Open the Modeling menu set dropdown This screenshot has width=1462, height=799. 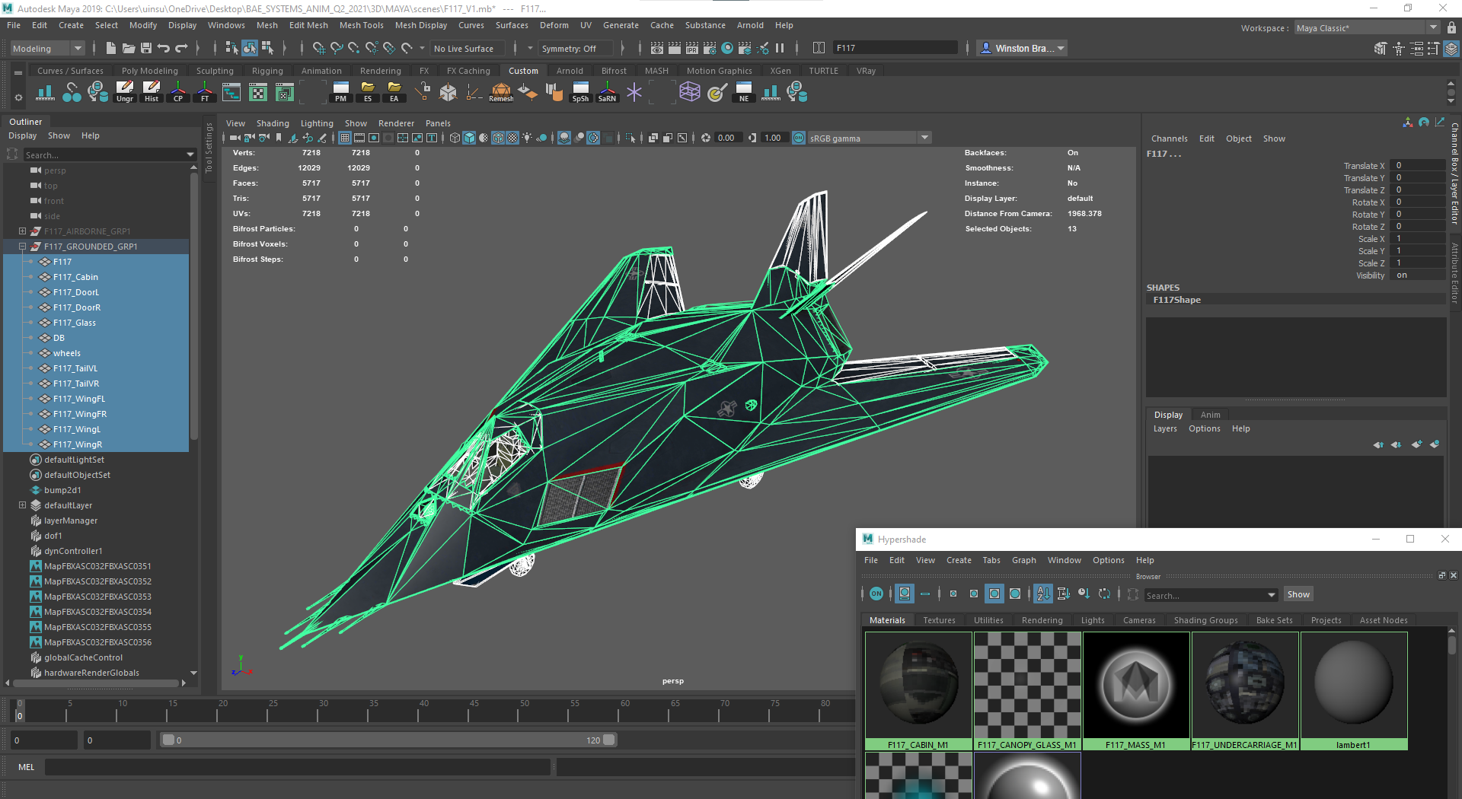pos(47,49)
